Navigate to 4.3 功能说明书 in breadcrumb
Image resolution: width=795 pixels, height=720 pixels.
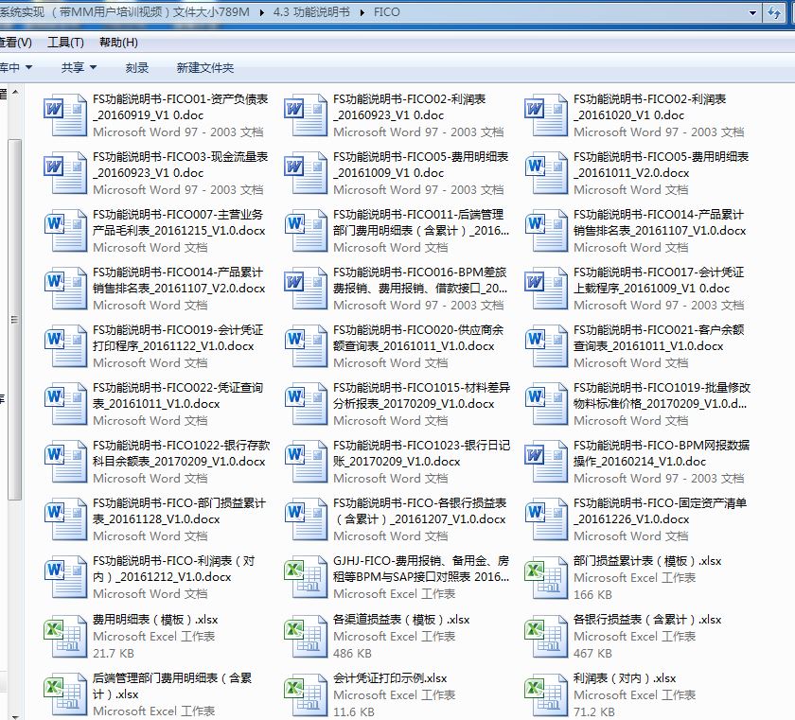click(311, 11)
